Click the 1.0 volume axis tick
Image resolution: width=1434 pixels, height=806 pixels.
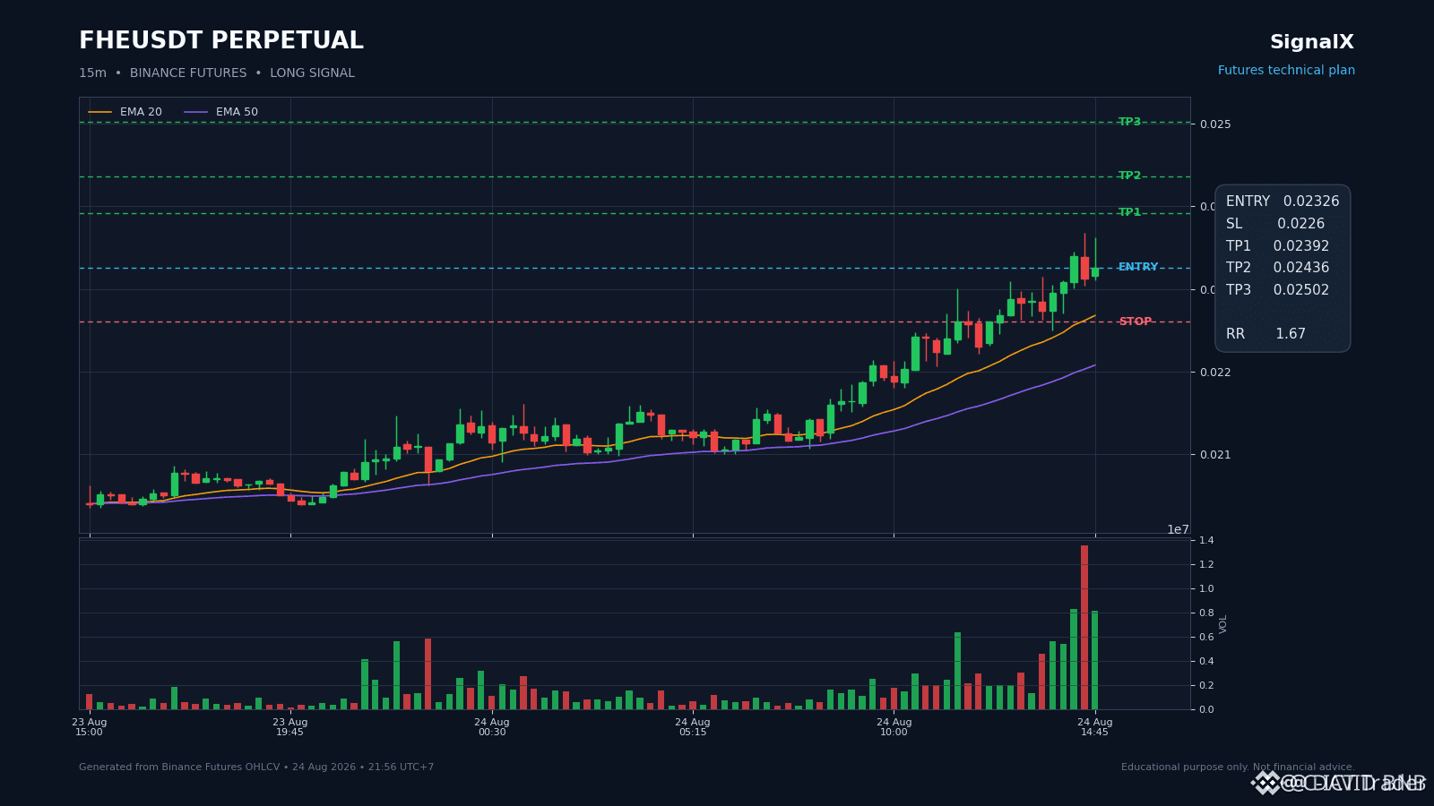[x=1206, y=589]
